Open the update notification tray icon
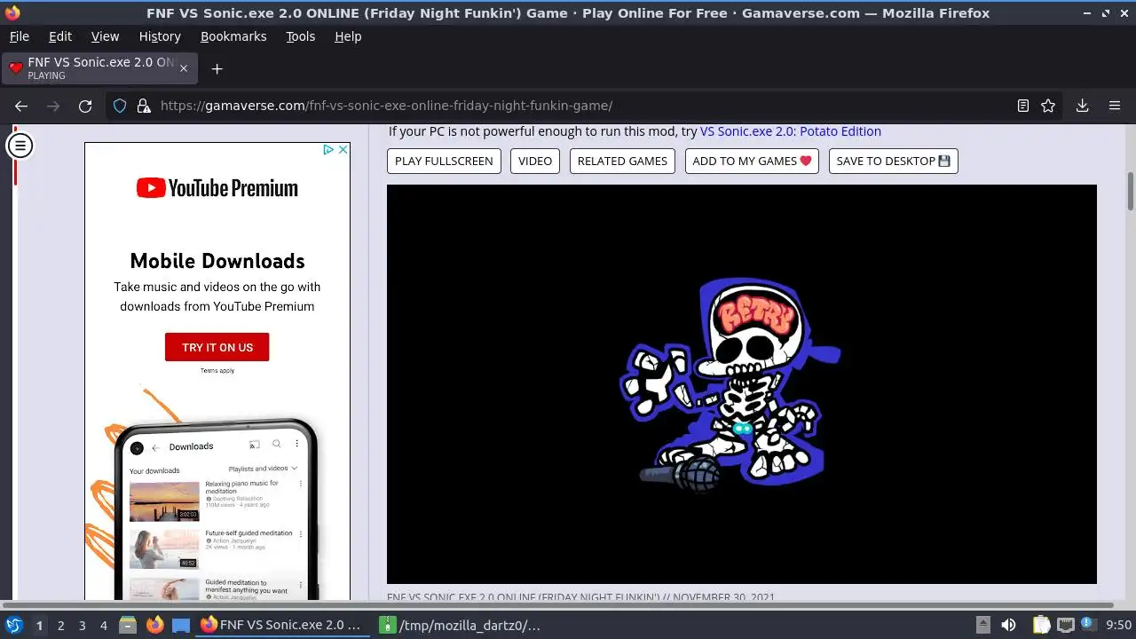 pos(1089,625)
